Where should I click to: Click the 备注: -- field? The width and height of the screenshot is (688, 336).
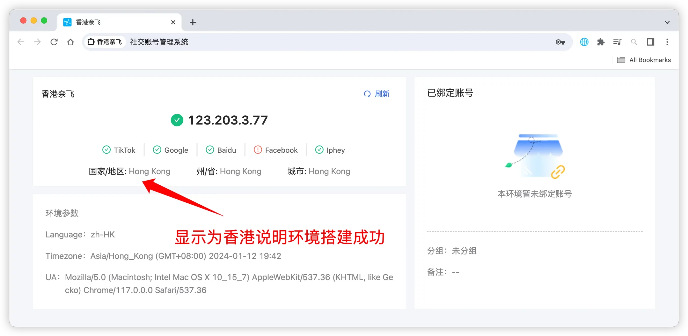pyautogui.click(x=443, y=272)
